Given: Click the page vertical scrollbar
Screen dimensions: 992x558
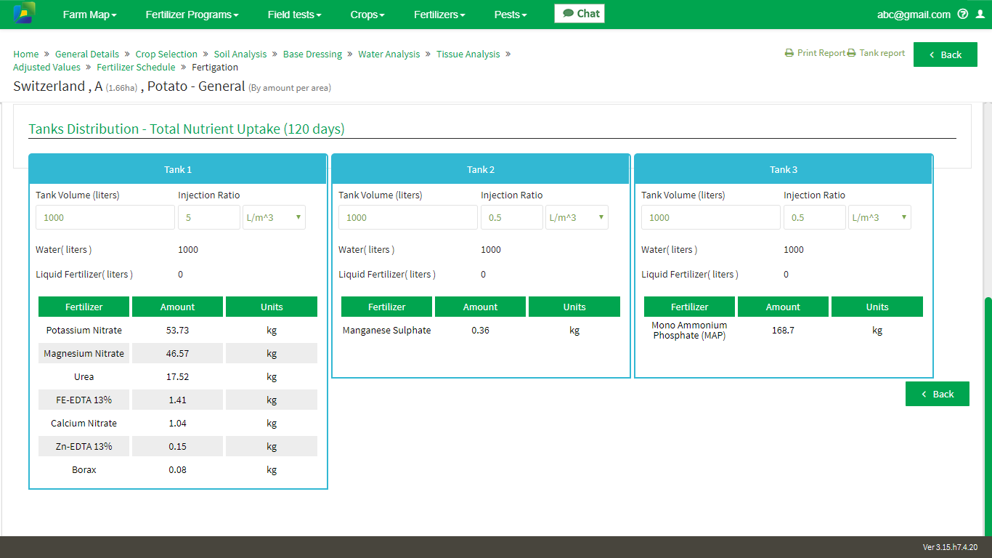Looking at the screenshot, I should pyautogui.click(x=988, y=416).
